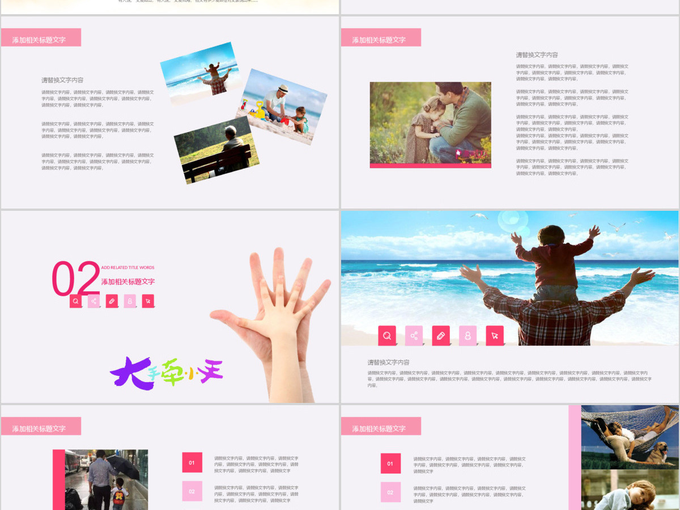Click the cursor icon on the beach slide
This screenshot has width=680, height=510.
point(495,335)
